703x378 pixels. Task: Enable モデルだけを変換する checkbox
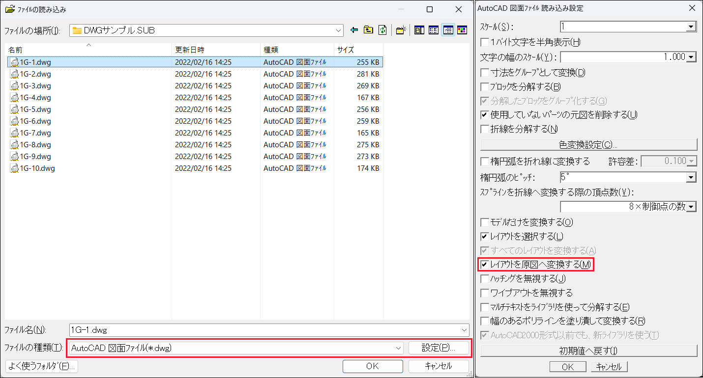485,222
